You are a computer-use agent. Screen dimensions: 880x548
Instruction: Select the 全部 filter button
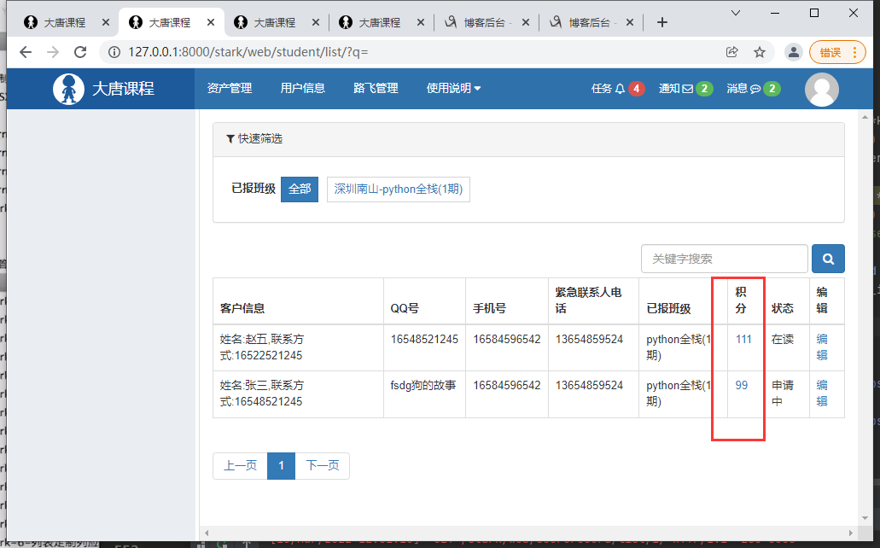pyautogui.click(x=300, y=189)
